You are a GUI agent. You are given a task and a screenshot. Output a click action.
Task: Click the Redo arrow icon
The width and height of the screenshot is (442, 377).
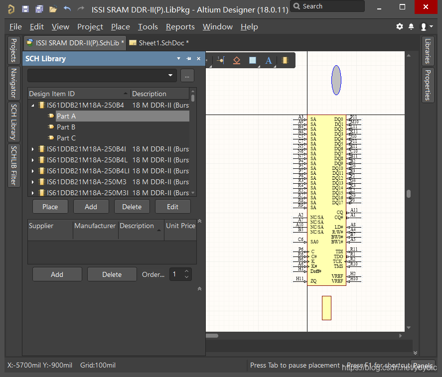(x=81, y=9)
